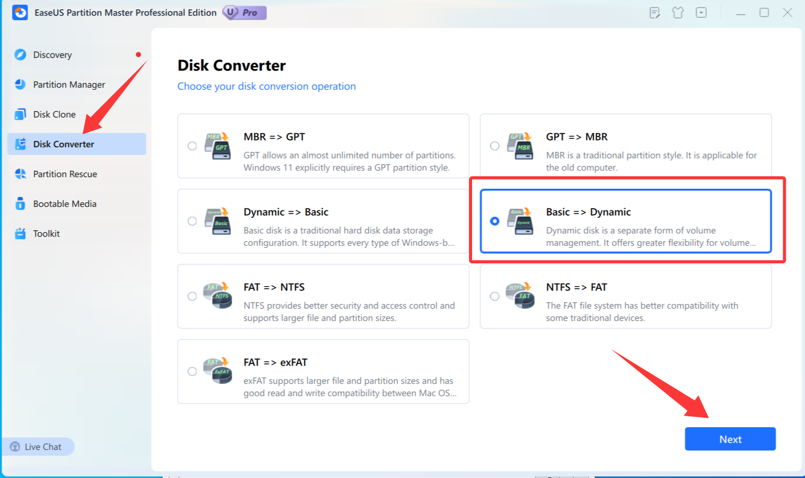Click the Disk Converter page heading
This screenshot has height=478, width=805.
pyautogui.click(x=232, y=65)
